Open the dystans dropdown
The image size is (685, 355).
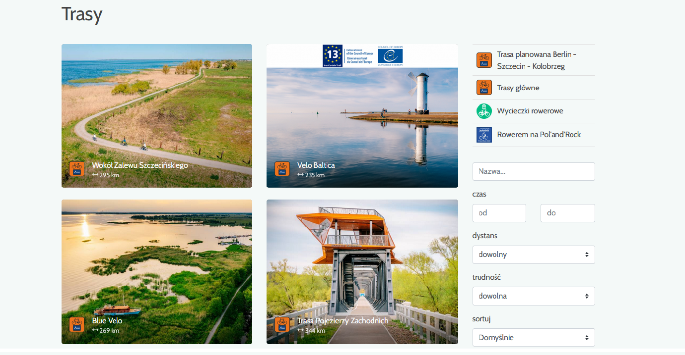533,254
